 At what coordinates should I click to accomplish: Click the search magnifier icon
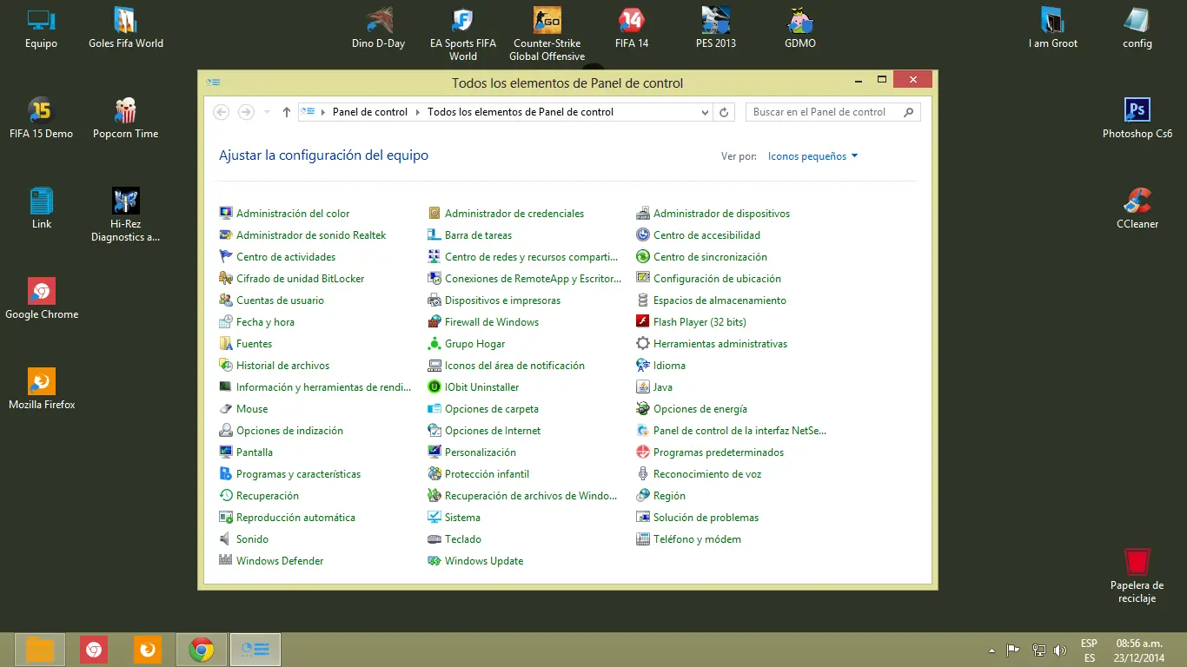(x=909, y=112)
